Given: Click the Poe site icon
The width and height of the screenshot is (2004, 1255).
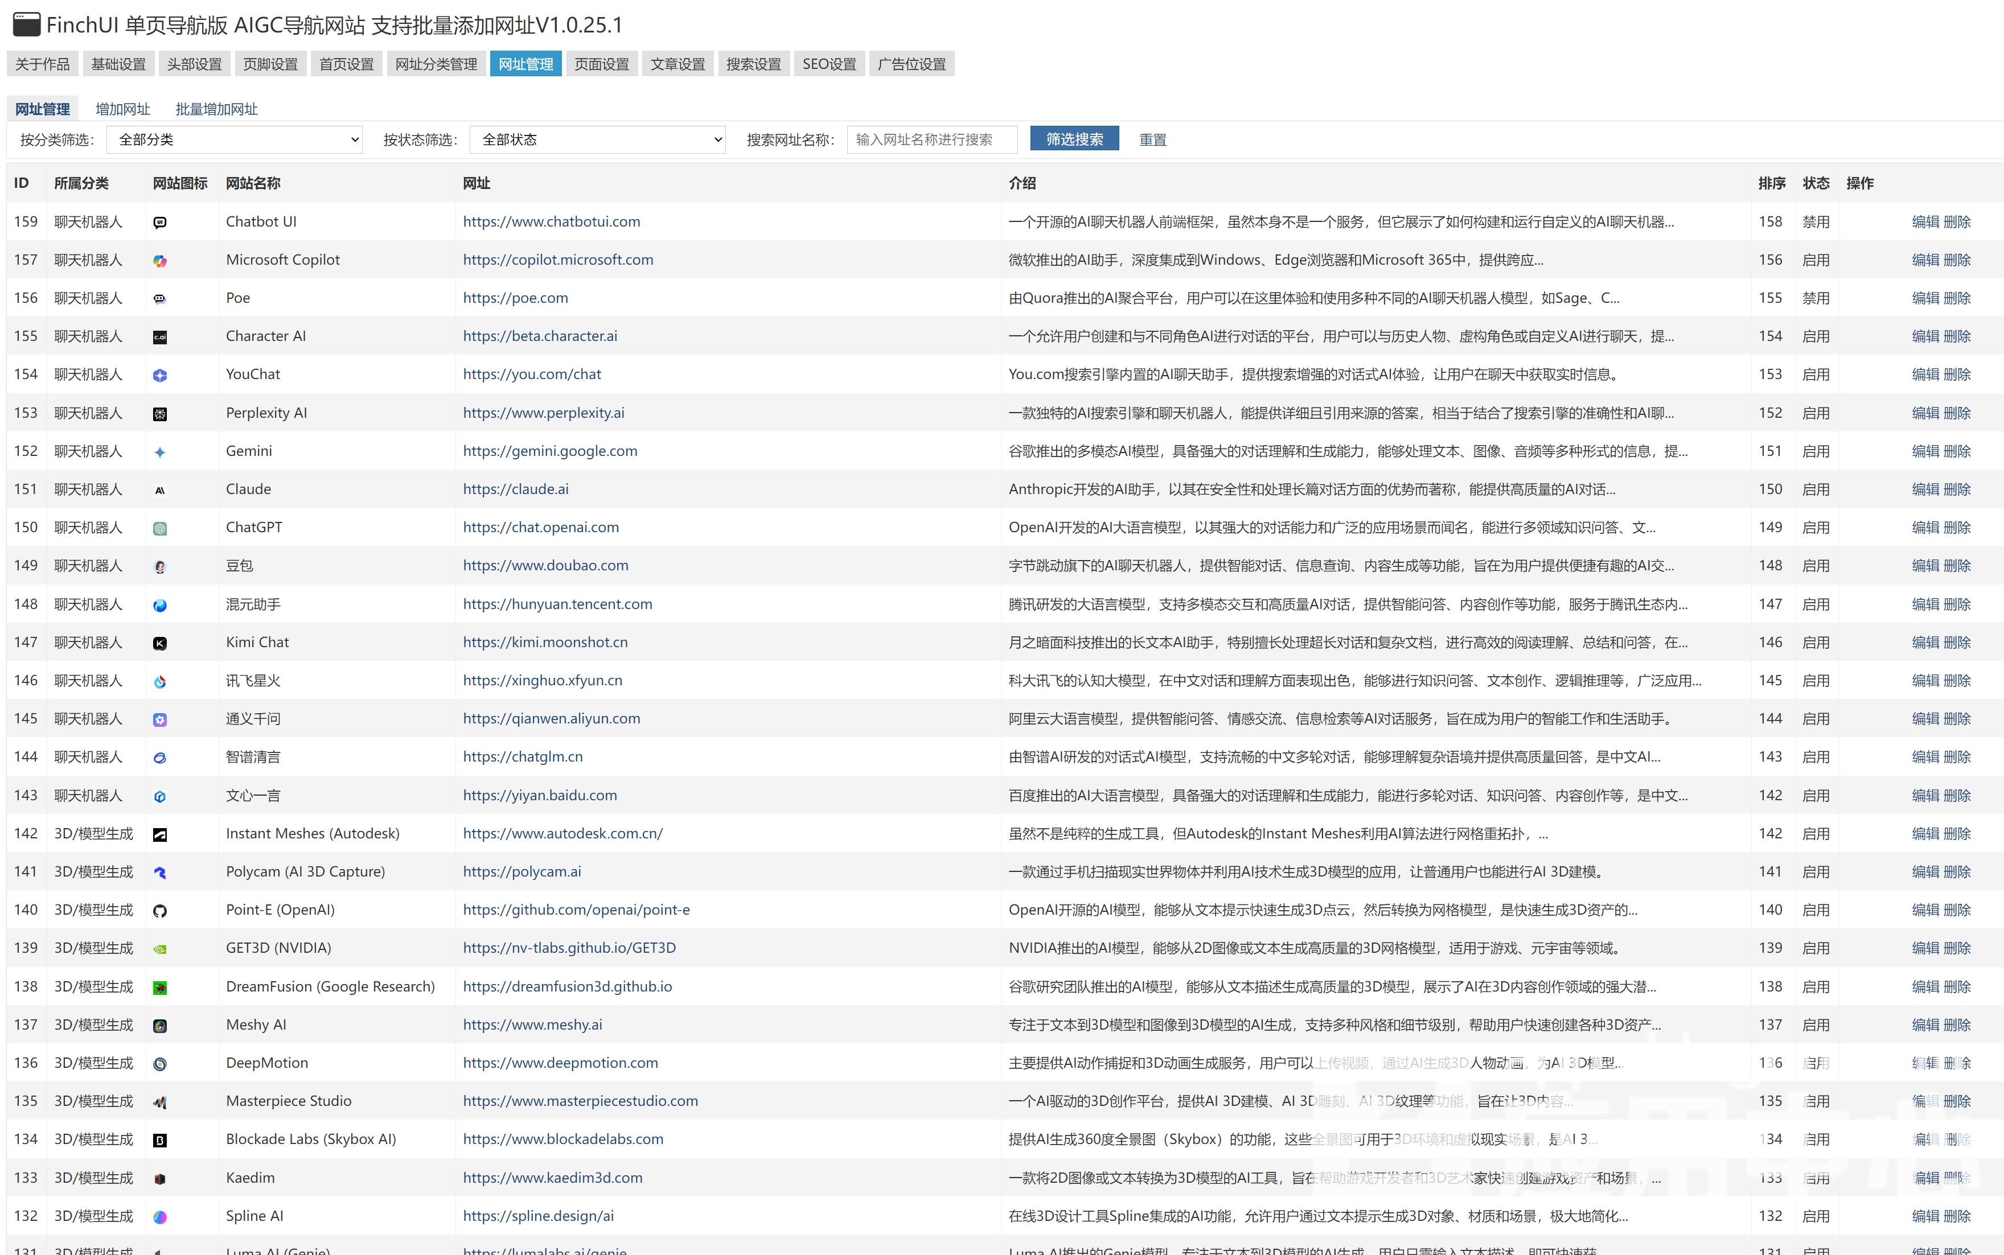Looking at the screenshot, I should click(160, 299).
